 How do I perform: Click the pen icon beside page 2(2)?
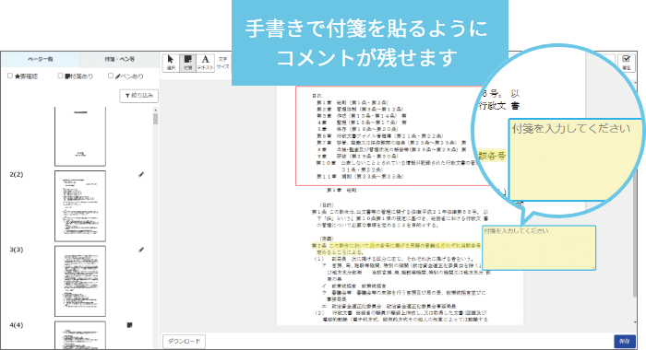click(141, 174)
